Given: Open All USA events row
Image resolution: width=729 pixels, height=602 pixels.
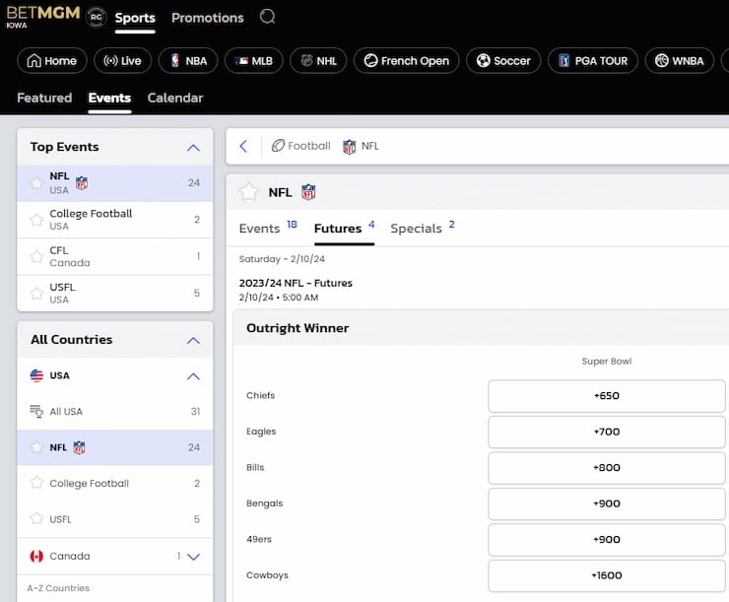Looking at the screenshot, I should [x=115, y=412].
